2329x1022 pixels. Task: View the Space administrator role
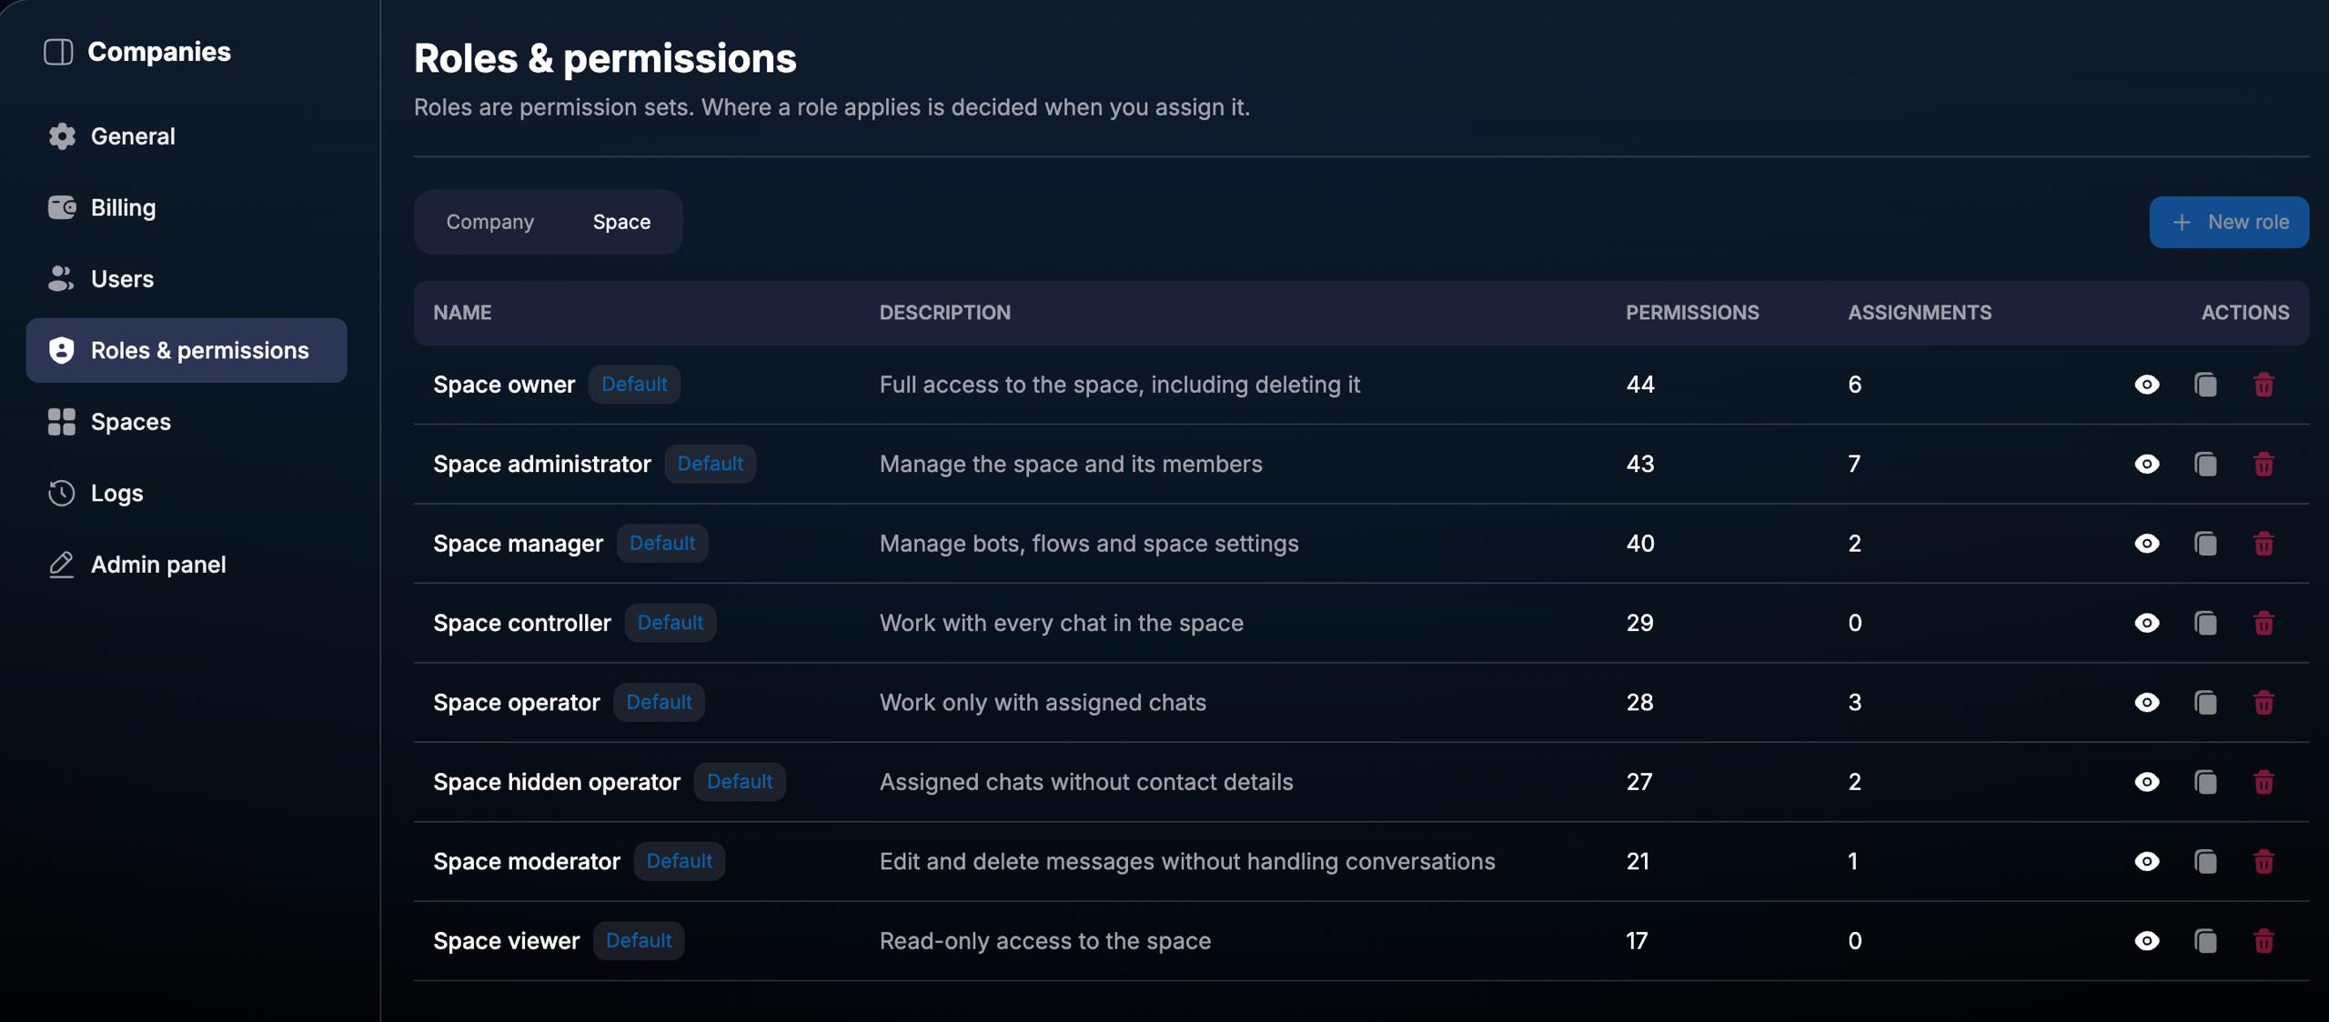click(2147, 465)
